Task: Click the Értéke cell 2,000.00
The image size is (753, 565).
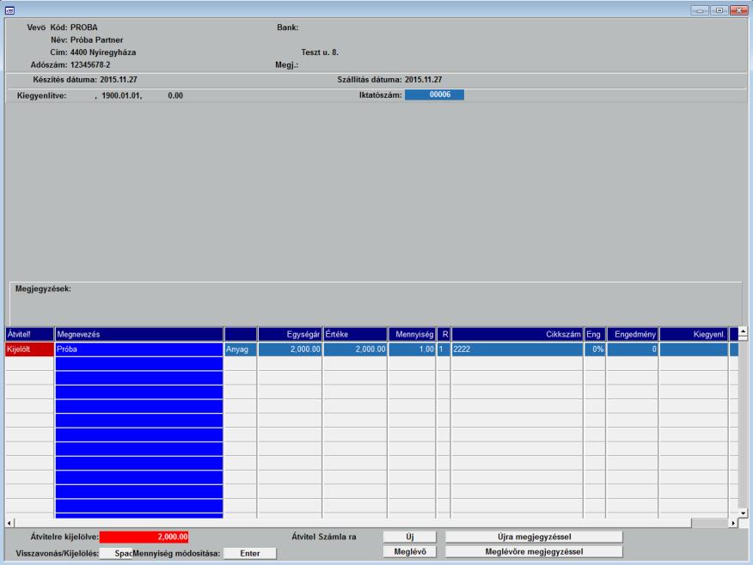Action: point(355,349)
